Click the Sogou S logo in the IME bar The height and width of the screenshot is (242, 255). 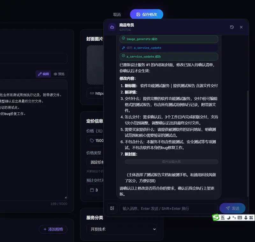pos(216,217)
